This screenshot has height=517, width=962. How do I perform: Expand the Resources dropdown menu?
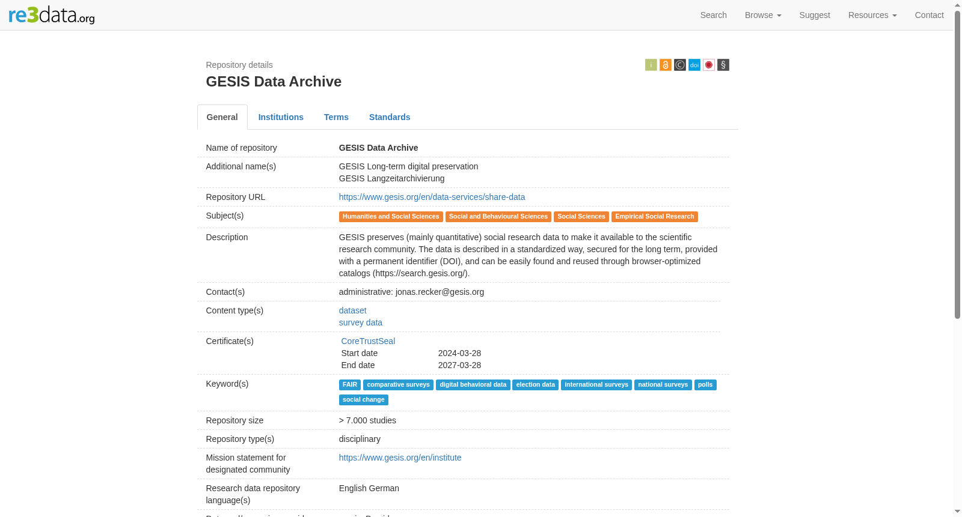coord(872,15)
